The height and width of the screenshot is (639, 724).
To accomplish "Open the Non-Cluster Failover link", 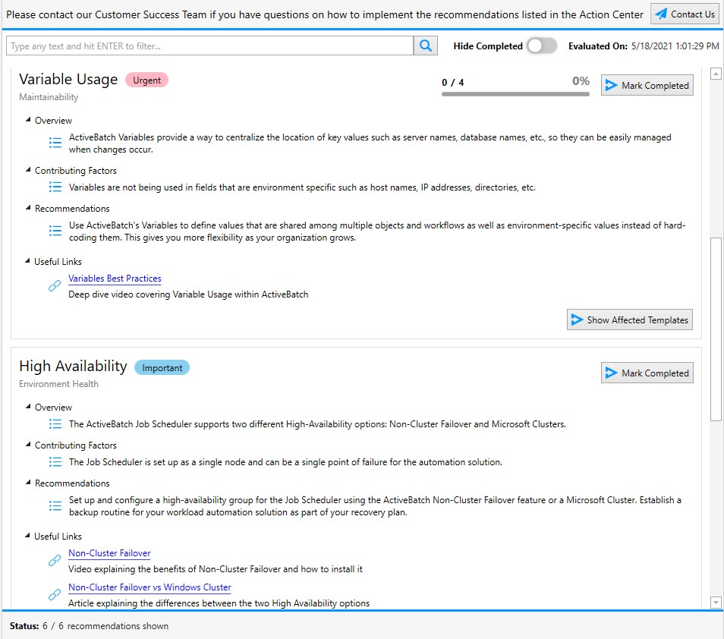I will click(109, 553).
